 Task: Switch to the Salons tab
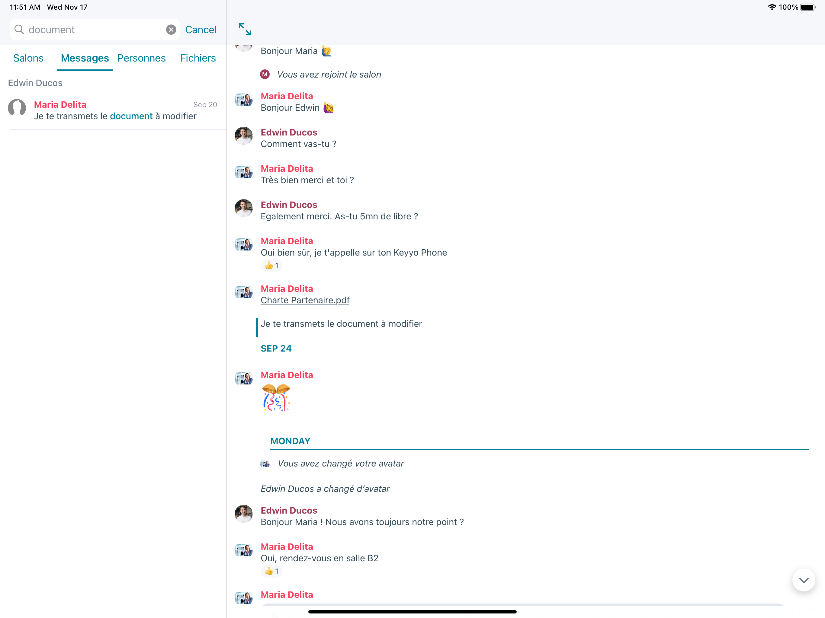point(28,58)
